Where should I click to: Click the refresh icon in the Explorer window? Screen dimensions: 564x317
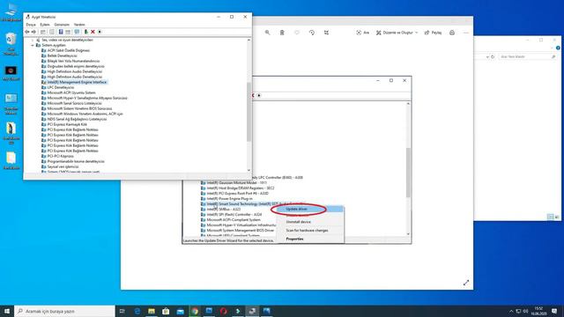[x=493, y=56]
